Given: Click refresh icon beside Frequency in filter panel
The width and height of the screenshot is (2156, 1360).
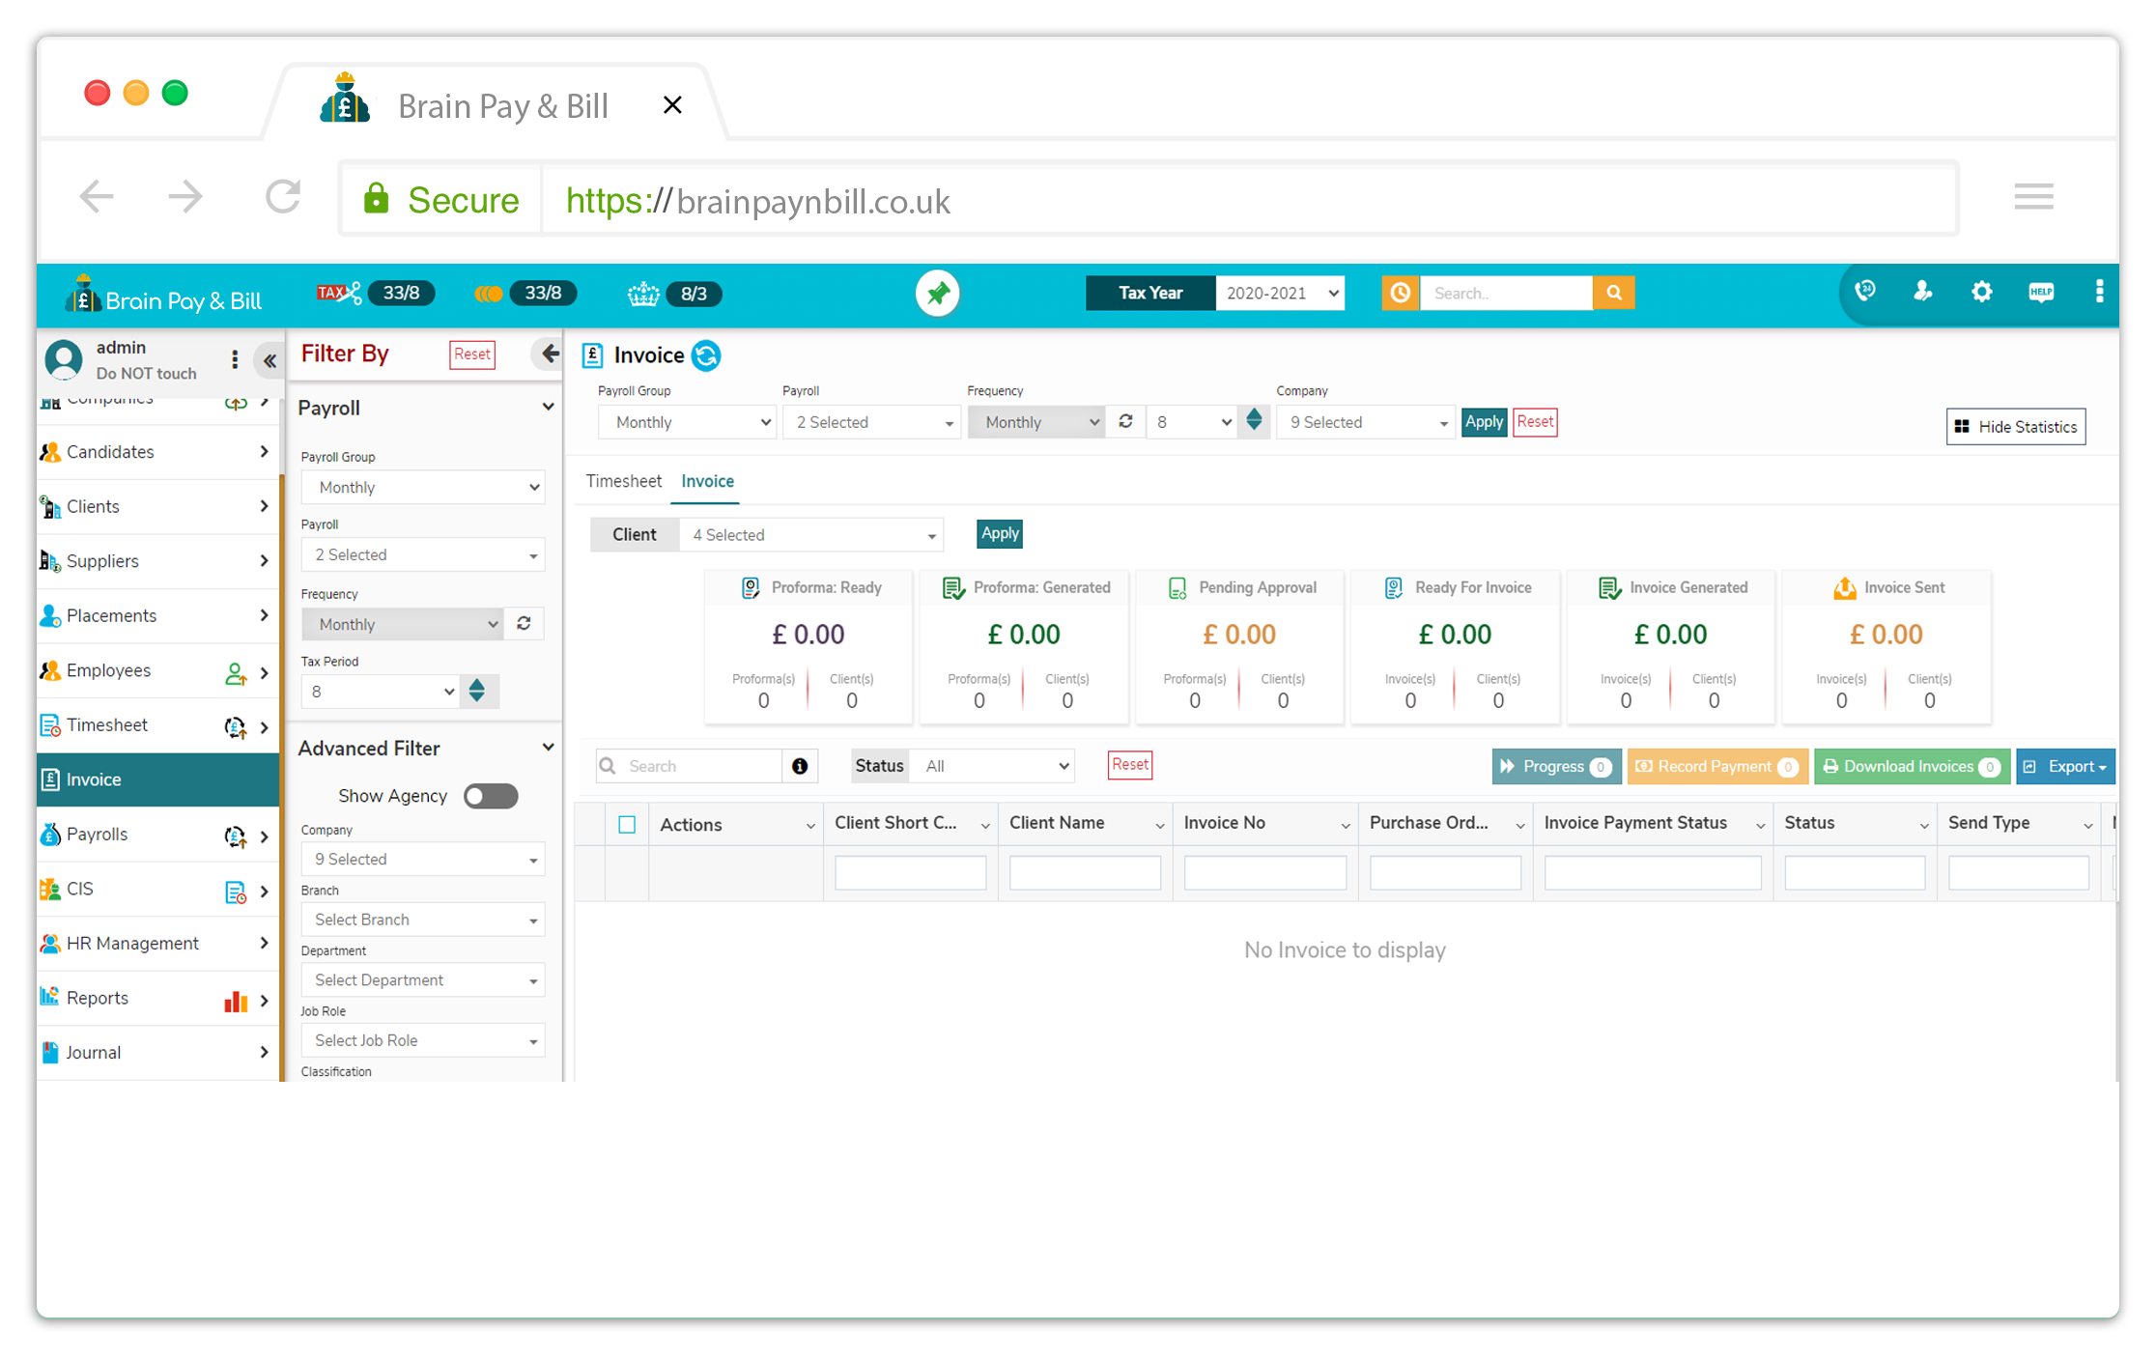Looking at the screenshot, I should [524, 624].
